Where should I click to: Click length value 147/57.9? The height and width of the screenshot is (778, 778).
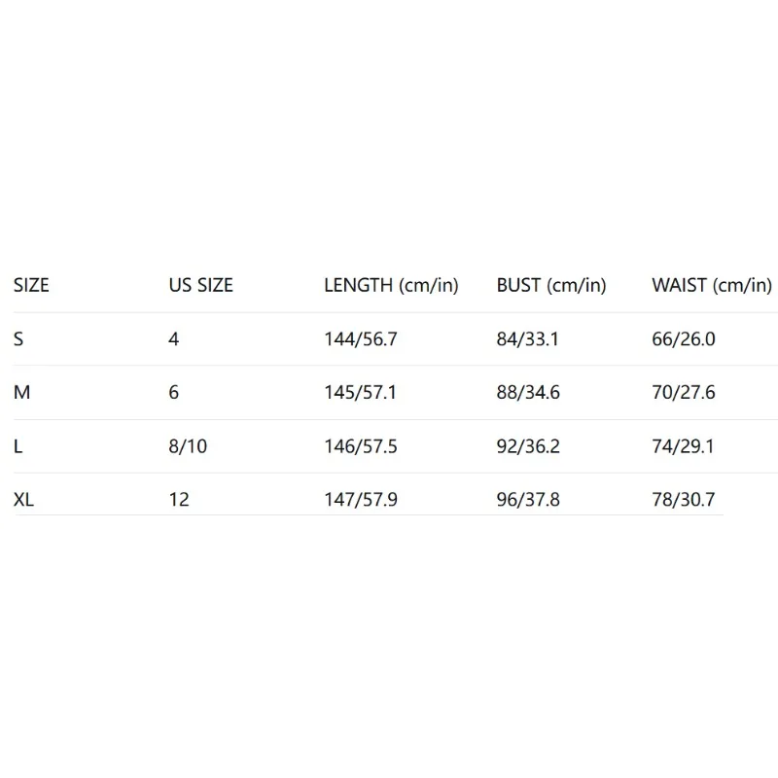361,500
